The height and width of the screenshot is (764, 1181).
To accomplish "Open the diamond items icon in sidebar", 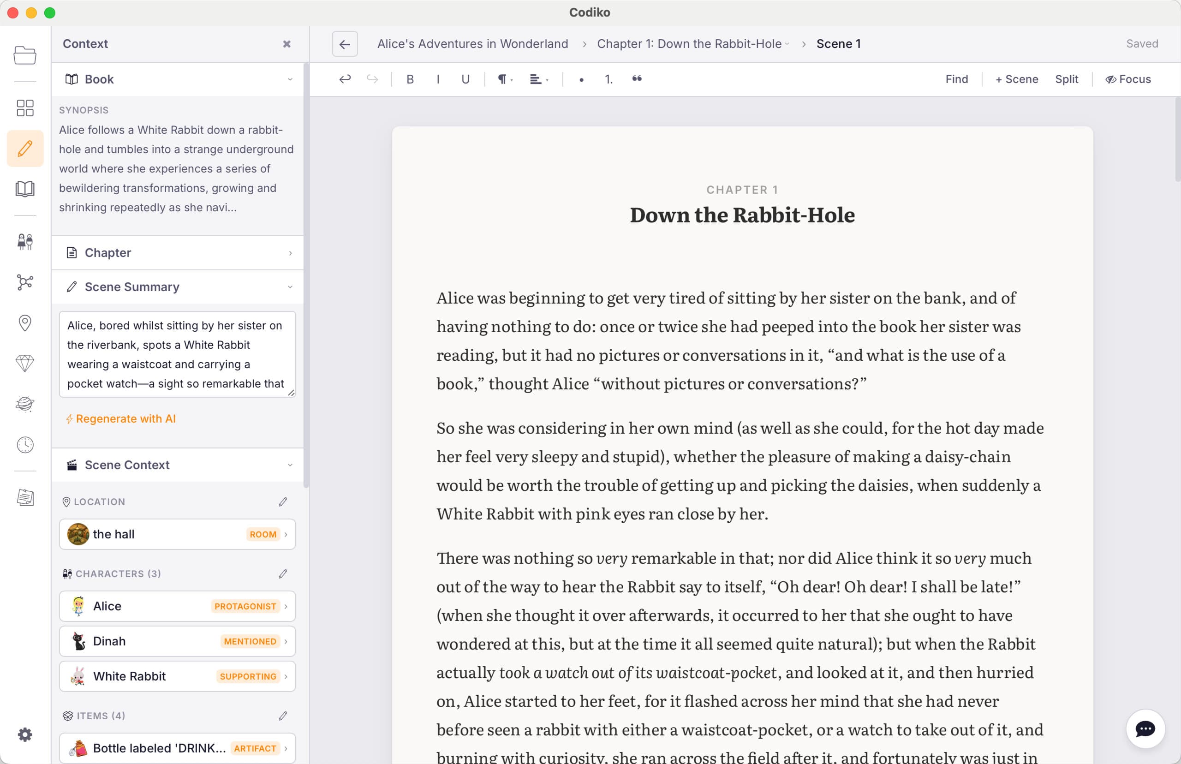I will point(25,363).
